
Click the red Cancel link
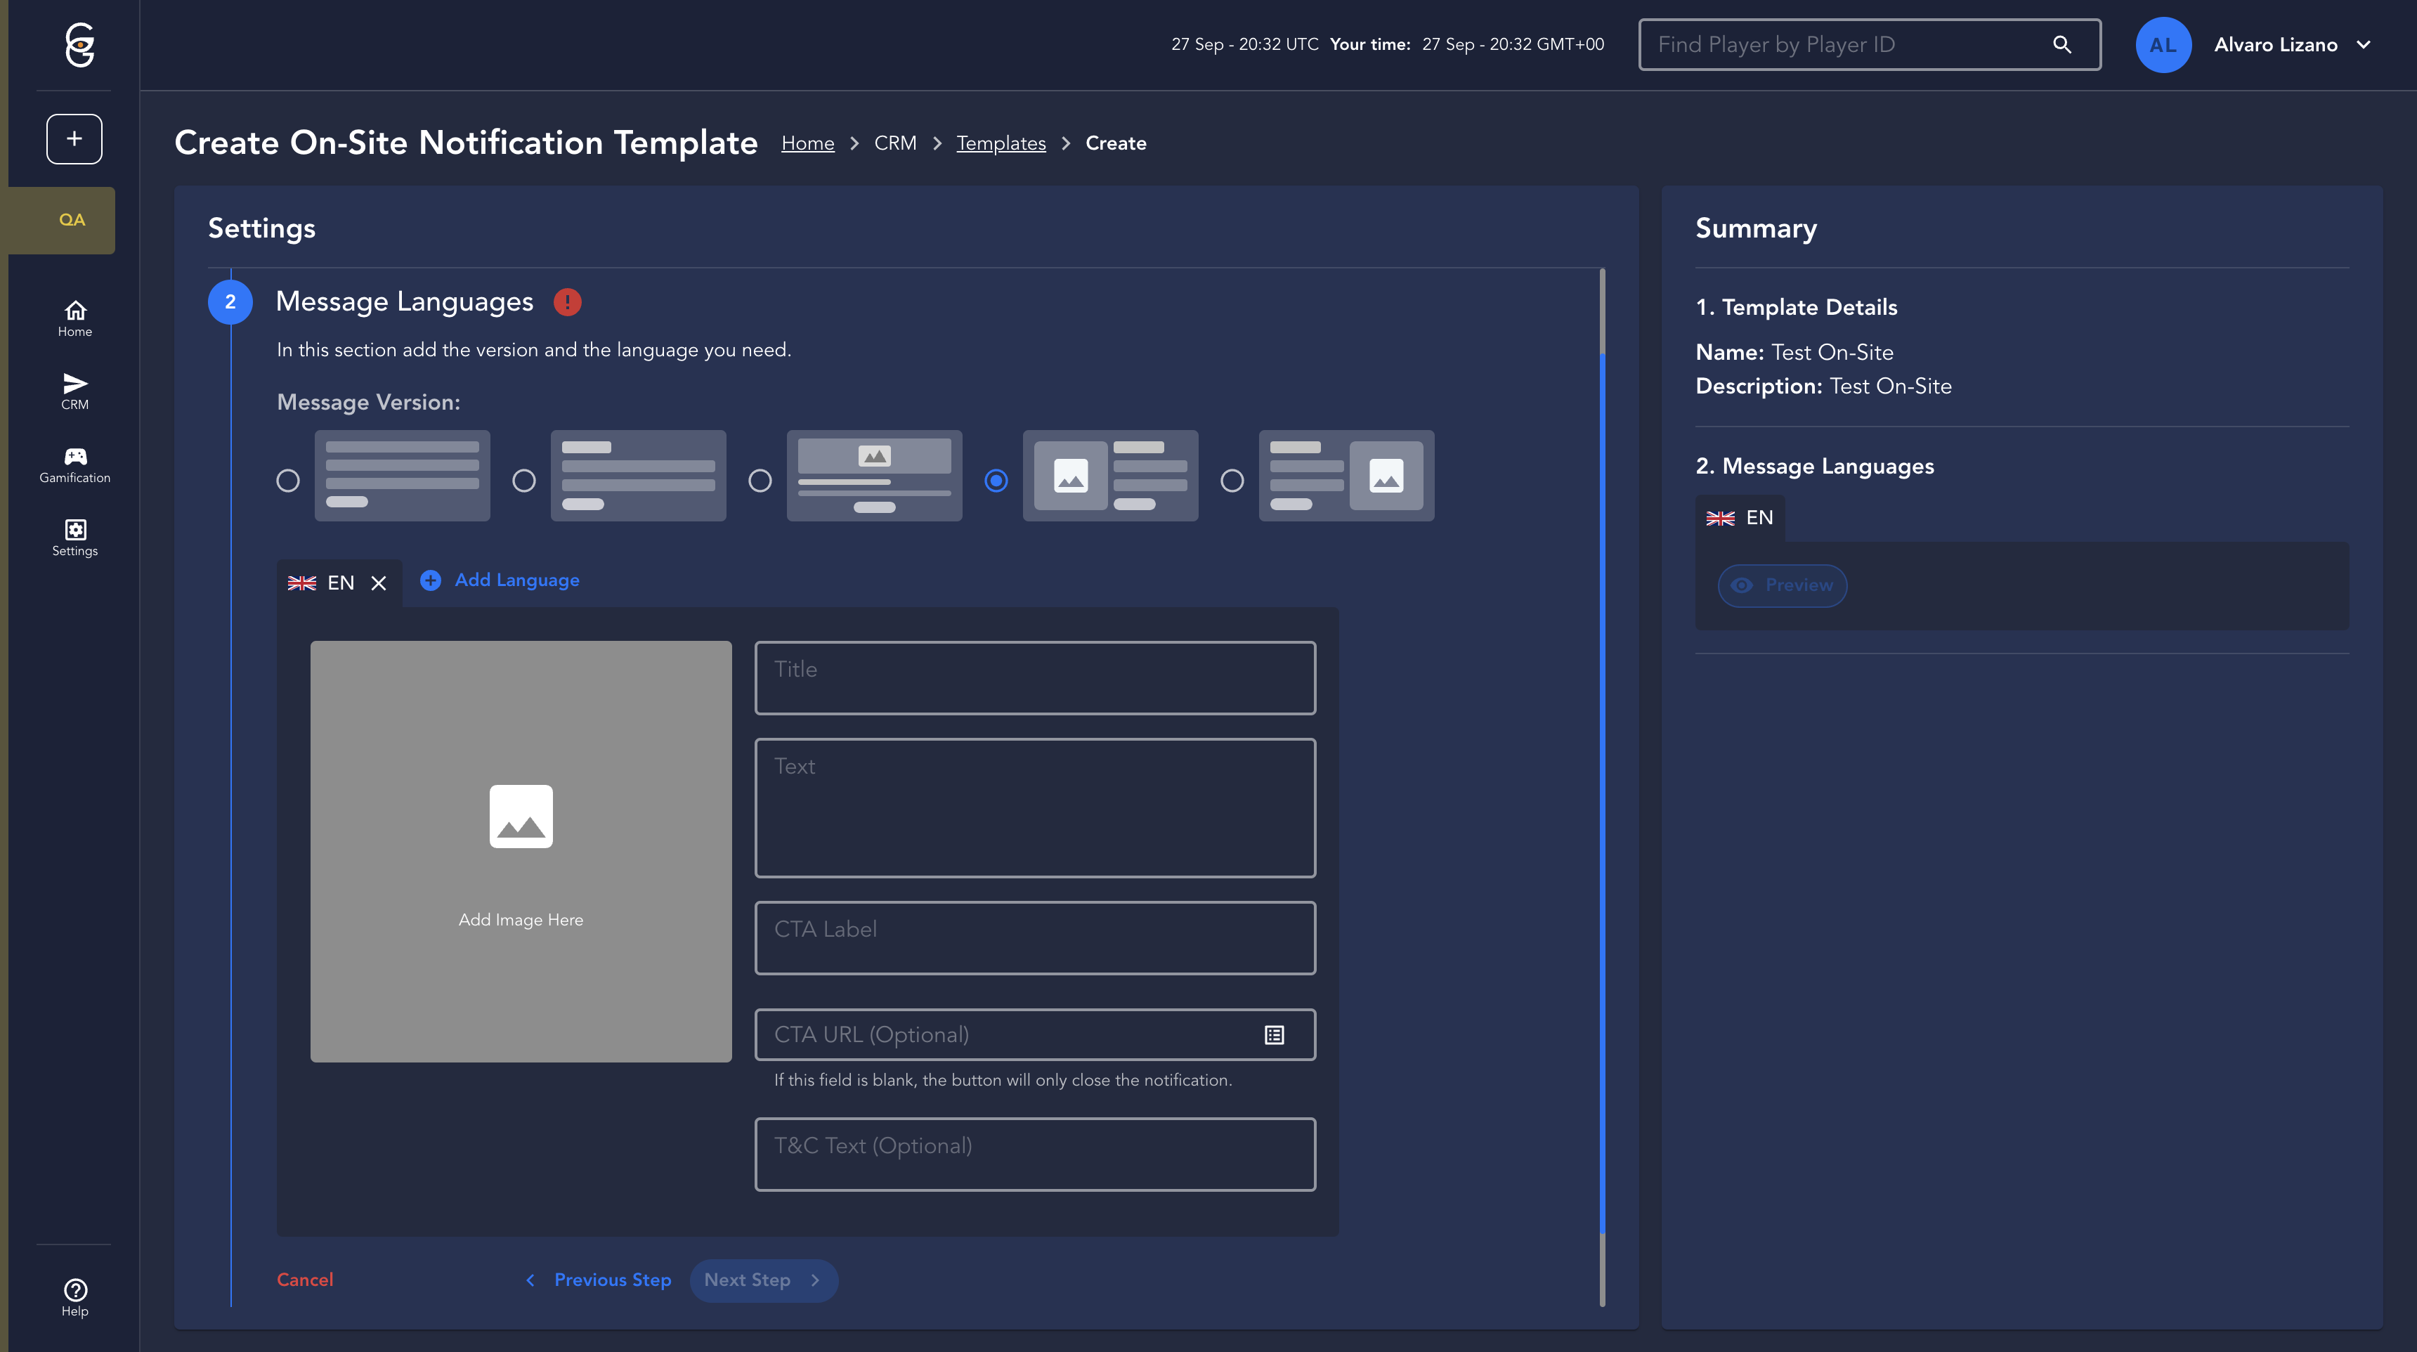305,1280
